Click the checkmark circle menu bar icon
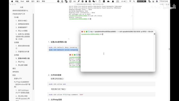Image resolution: width=179 pixels, height=101 pixels. 70,1
